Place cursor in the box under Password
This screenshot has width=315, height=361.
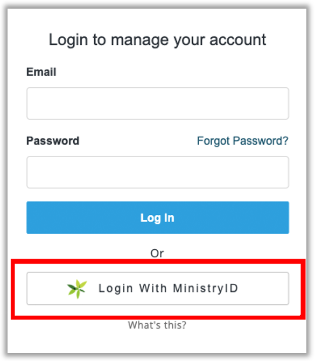pyautogui.click(x=158, y=172)
